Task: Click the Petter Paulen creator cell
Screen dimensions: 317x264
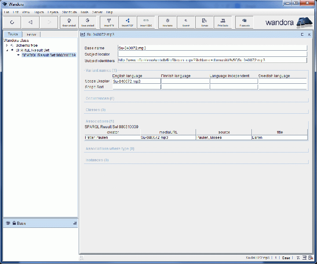Action: click(x=112, y=138)
